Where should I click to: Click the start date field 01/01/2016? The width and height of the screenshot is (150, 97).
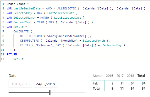pos(20,84)
